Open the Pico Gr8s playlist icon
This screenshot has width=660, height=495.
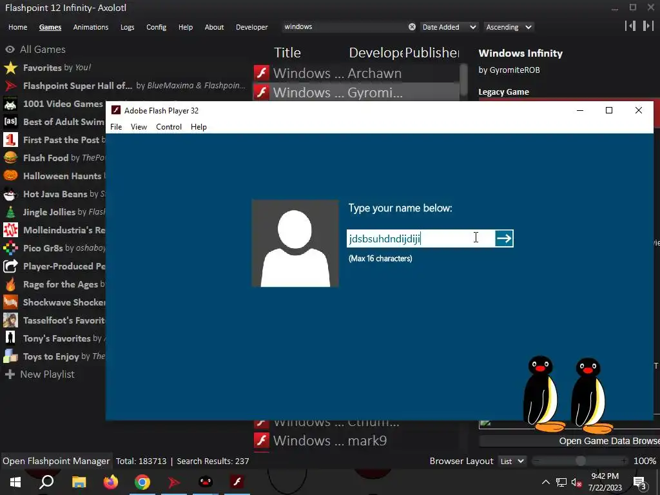pos(10,248)
